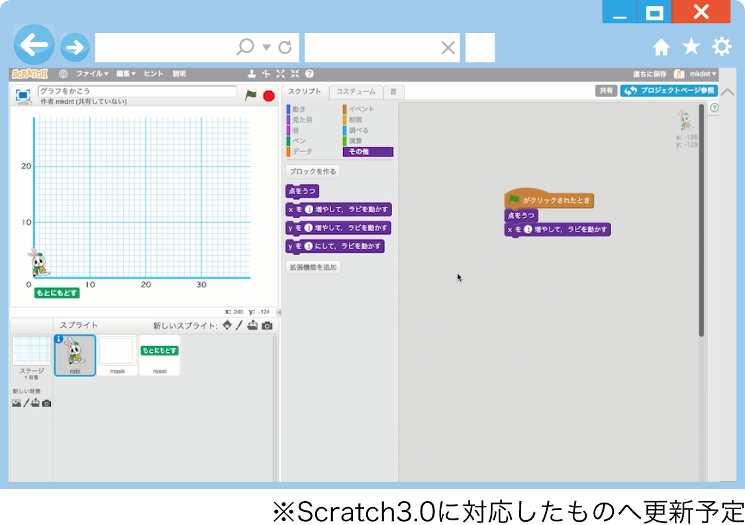The width and height of the screenshot is (745, 525).
Task: Select the duplicate stamp tool
Action: tap(252, 74)
